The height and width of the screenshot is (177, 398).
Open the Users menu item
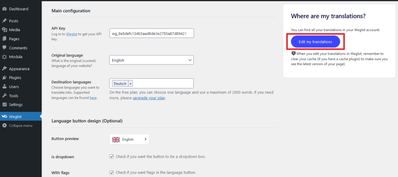click(14, 87)
